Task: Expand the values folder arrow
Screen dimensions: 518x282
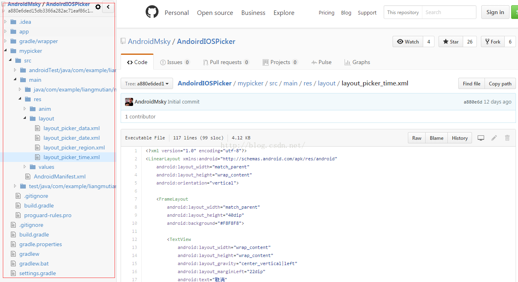Action: (x=25, y=167)
